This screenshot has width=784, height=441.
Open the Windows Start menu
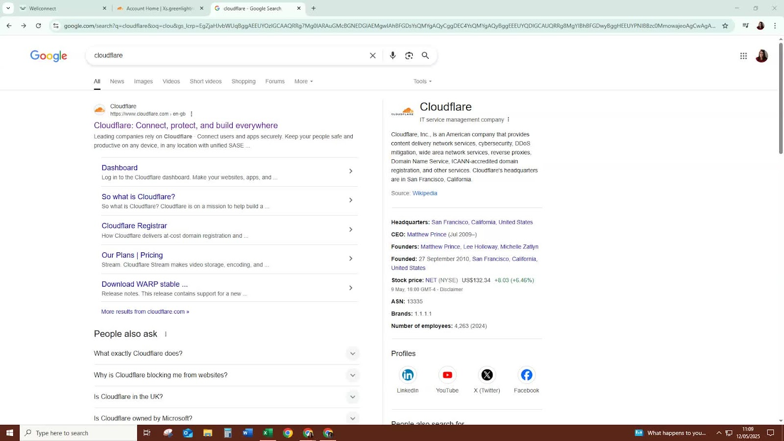pyautogui.click(x=9, y=433)
